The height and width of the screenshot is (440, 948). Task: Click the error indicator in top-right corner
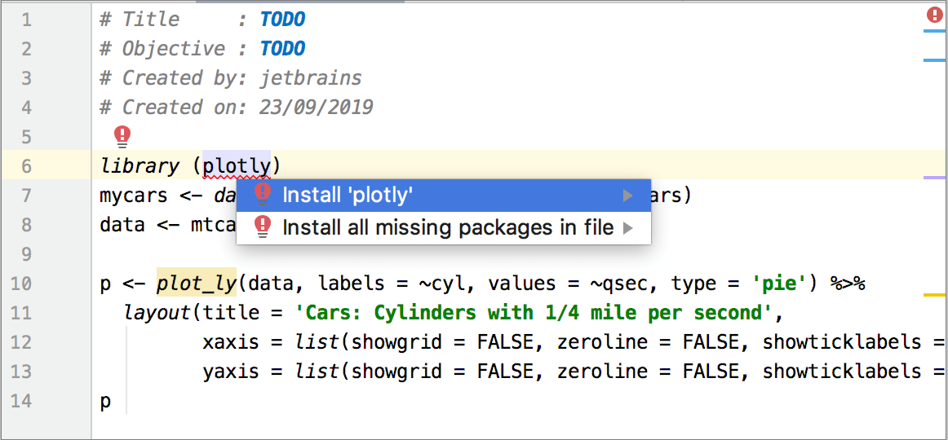934,15
